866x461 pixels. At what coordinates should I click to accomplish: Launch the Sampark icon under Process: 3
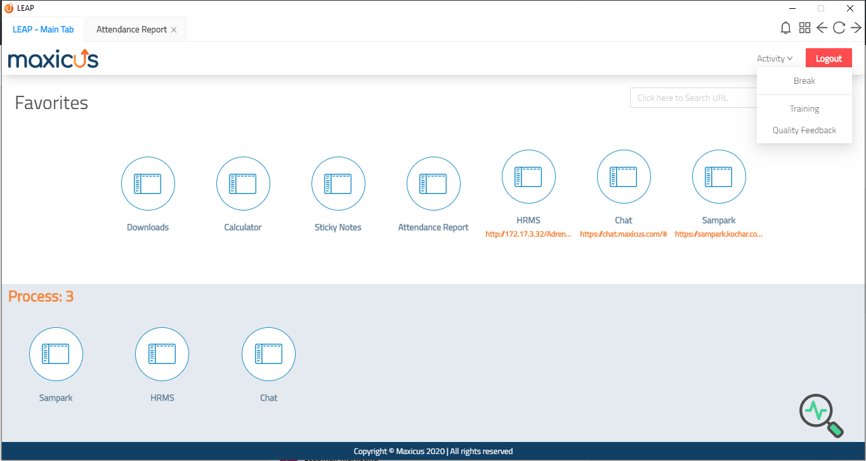[56, 354]
